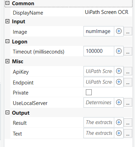Screen dimensions: 135x147
Task: Select the UseLocalServer property label
Action: tap(30, 103)
